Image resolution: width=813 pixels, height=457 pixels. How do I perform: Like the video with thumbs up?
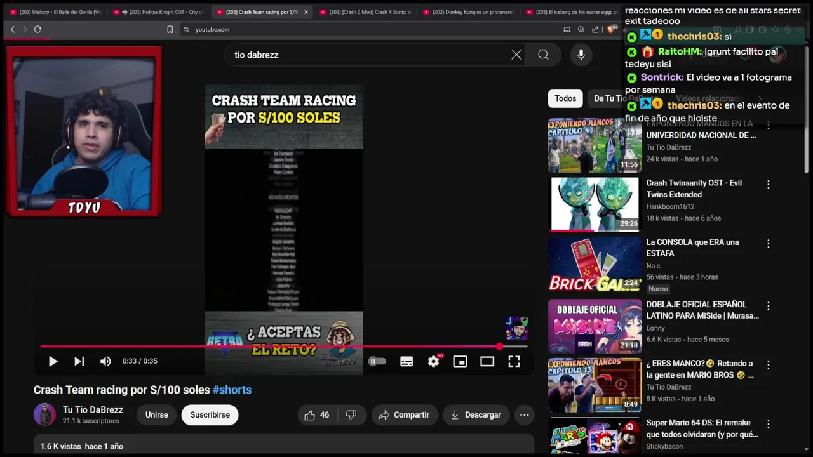tap(316, 415)
